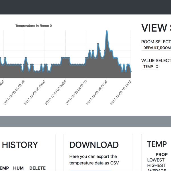Screen dimensions: 171x171
Task: Click the HUM column header in History
Action: click(18, 168)
